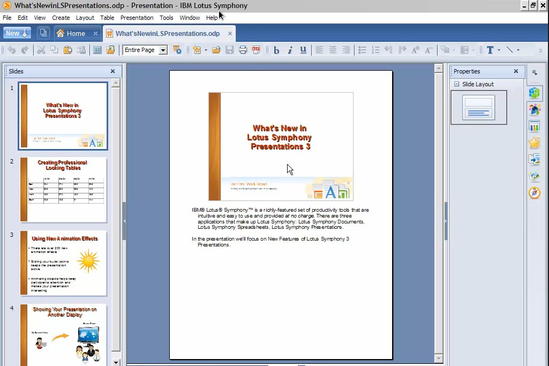Viewport: 549px width, 366px height.
Task: Click the increase indent icon
Action: [x=389, y=50]
